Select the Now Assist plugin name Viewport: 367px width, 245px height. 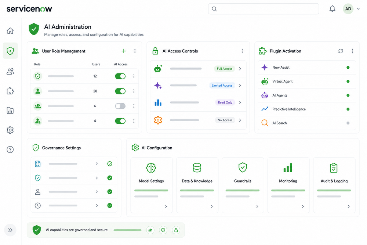281,68
